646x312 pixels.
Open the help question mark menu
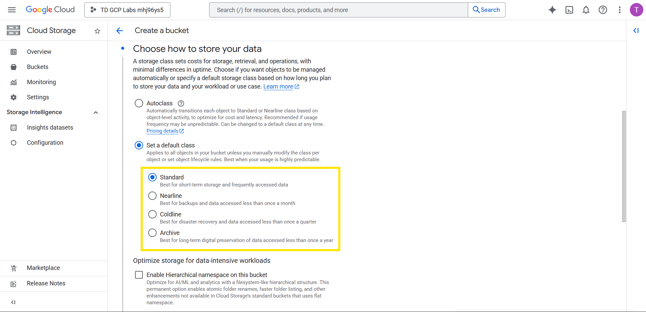(603, 10)
